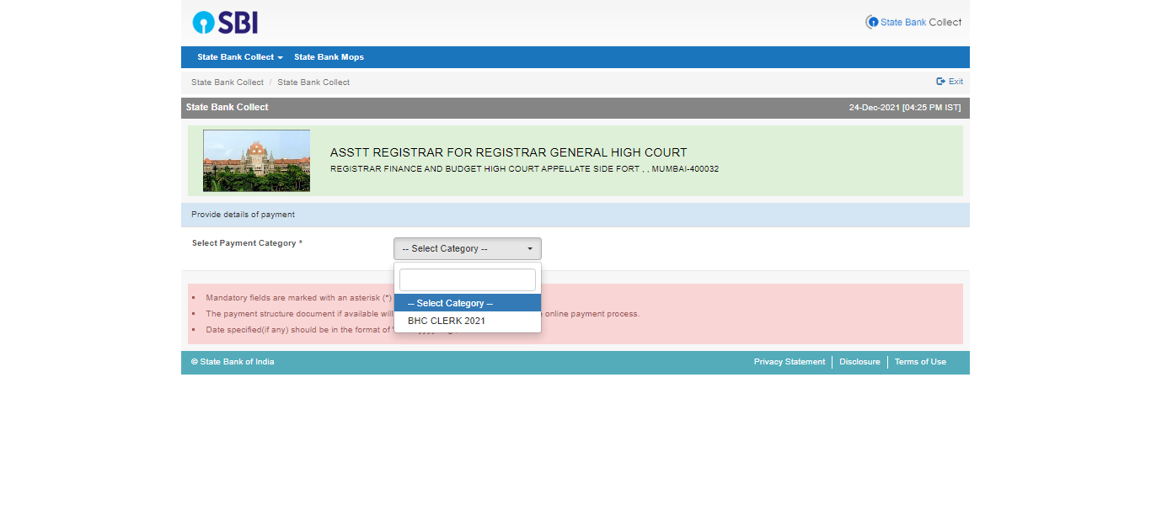Click the High Court building thumbnail
Screen dimensions: 1151x505
256,161
